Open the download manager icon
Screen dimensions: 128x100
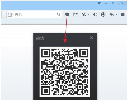(x=103, y=15)
